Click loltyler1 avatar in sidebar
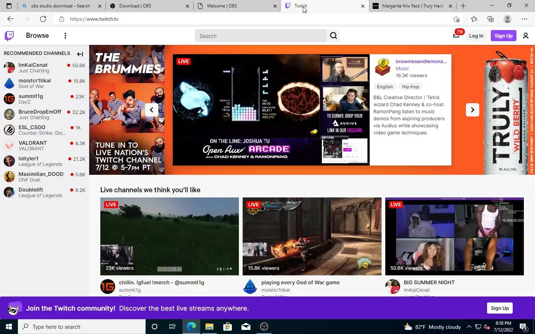The height and width of the screenshot is (334, 535). 9,161
